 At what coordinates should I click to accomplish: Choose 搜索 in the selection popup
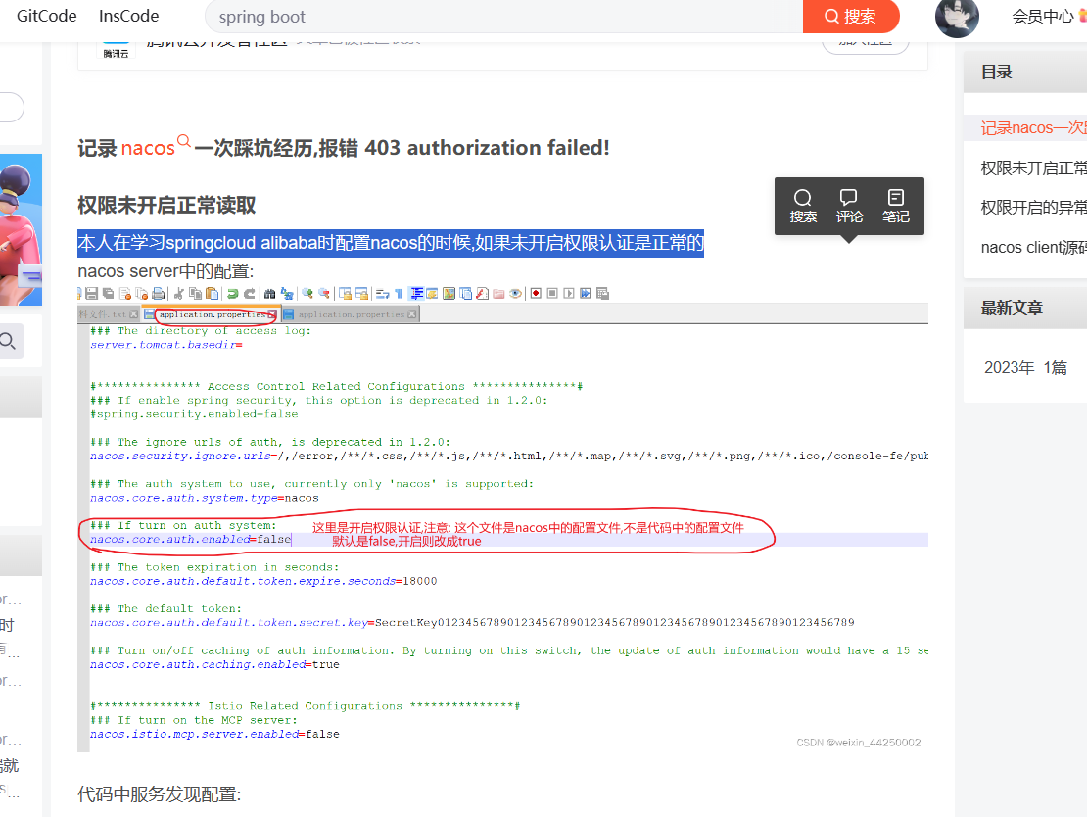pyautogui.click(x=803, y=206)
